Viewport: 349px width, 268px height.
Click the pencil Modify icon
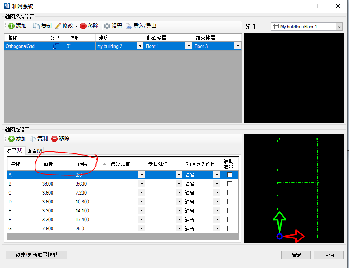pyautogui.click(x=58, y=26)
